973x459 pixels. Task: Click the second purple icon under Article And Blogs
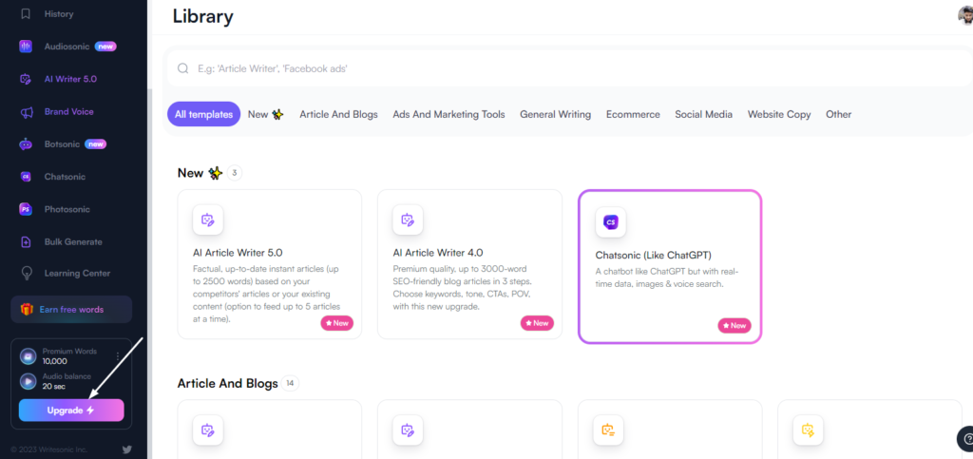pyautogui.click(x=408, y=430)
